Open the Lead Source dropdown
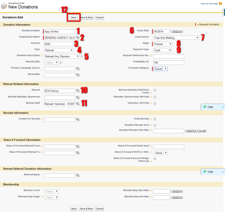Screen dimensions: 225x212 (x=176, y=37)
